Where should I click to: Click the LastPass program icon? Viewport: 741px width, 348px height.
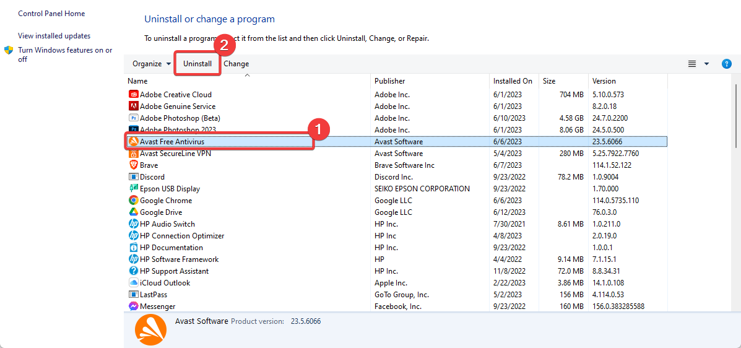click(133, 295)
